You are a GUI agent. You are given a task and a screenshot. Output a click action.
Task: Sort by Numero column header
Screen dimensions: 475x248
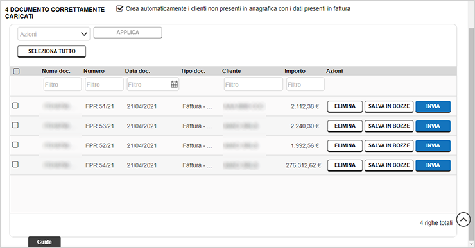[94, 71]
